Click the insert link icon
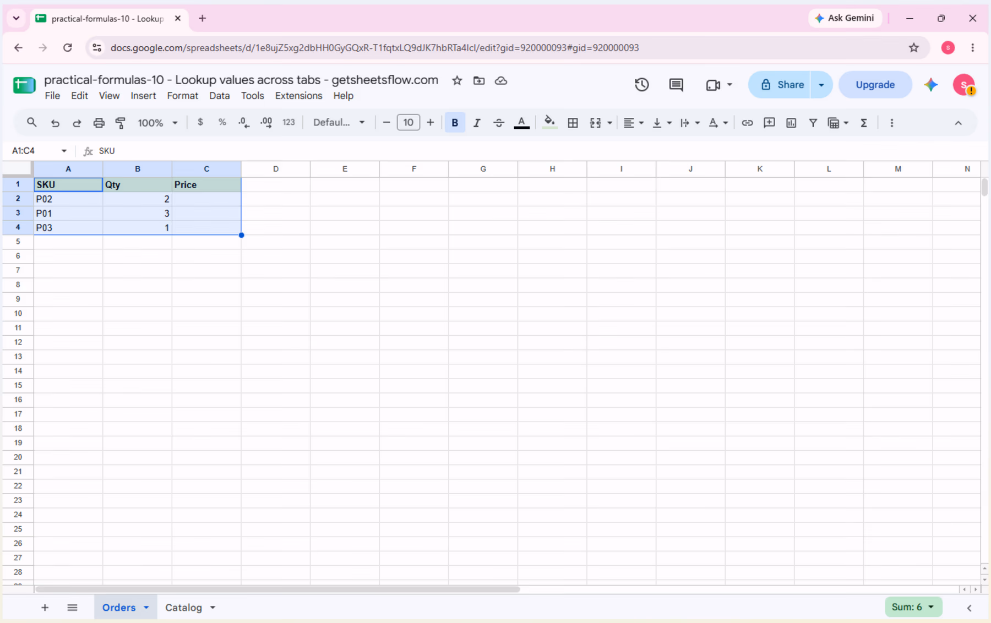This screenshot has width=991, height=623. click(747, 123)
